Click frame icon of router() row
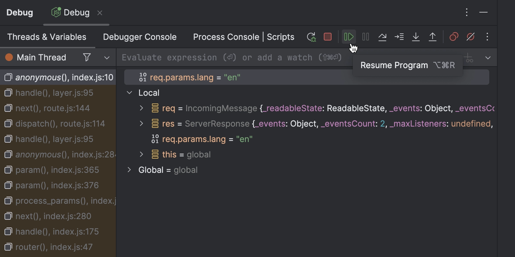The width and height of the screenshot is (515, 257). pos(8,247)
